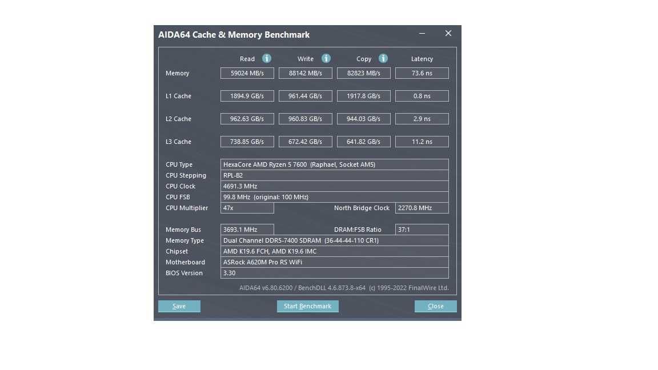
Task: Click the Copy column header
Action: pyautogui.click(x=364, y=59)
